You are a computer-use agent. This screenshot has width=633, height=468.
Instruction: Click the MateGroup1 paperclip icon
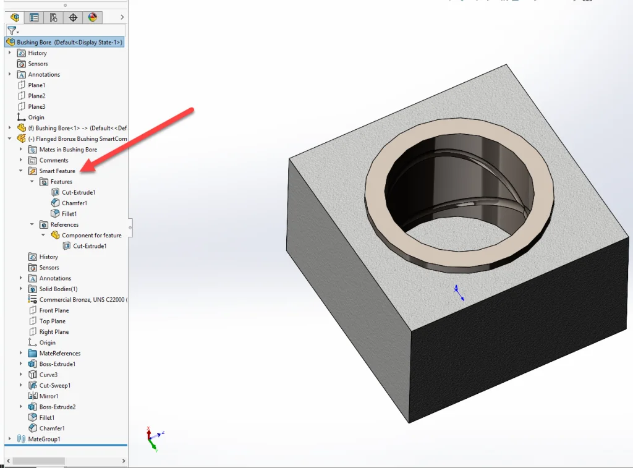click(x=22, y=439)
